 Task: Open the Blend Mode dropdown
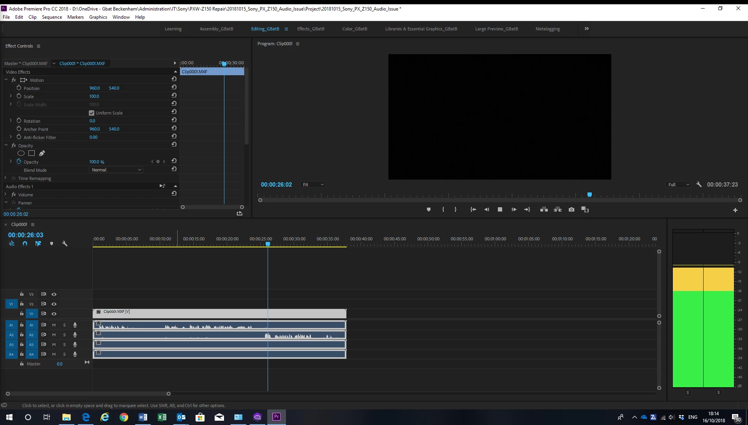(116, 170)
